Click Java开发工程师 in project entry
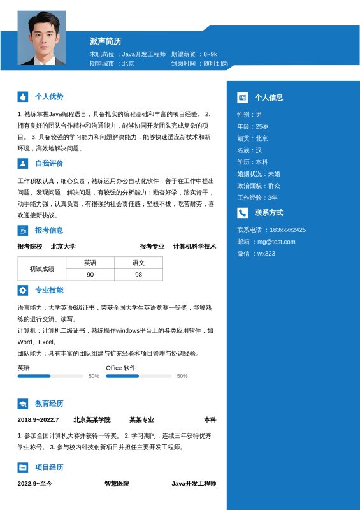The width and height of the screenshot is (360, 510). tap(194, 484)
